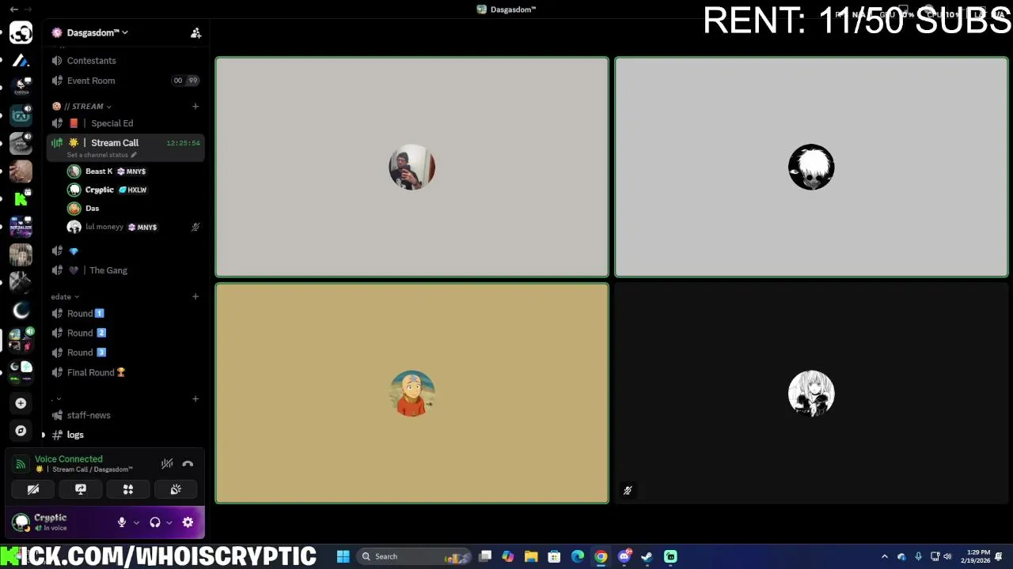Open microphone input options arrow
The width and height of the screenshot is (1013, 569).
[x=136, y=522]
